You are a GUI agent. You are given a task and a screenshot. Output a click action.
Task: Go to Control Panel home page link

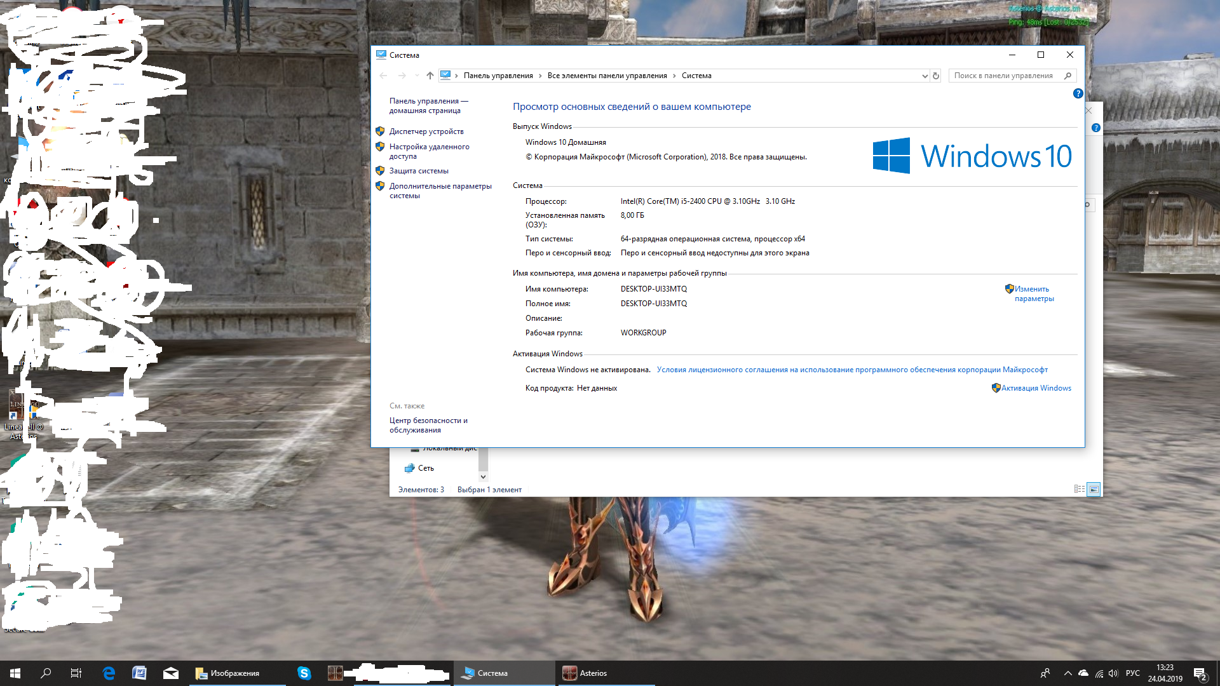tap(428, 105)
